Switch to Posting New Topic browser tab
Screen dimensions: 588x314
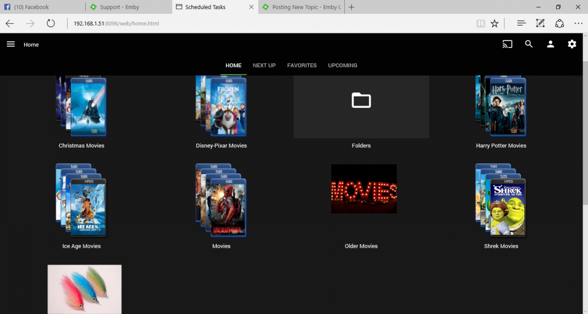click(x=301, y=7)
